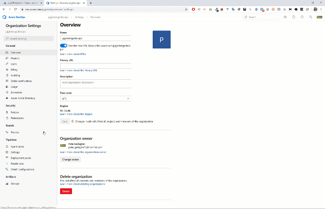Open the user settings icon in header
Screen dimensions: 325x209
tap(310, 17)
